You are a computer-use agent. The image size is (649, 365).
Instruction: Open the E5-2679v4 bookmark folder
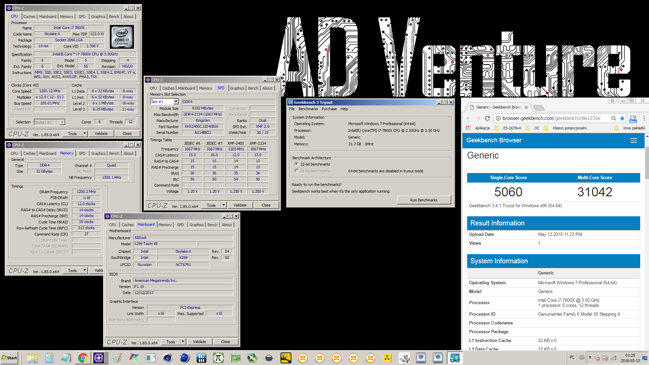coord(508,128)
